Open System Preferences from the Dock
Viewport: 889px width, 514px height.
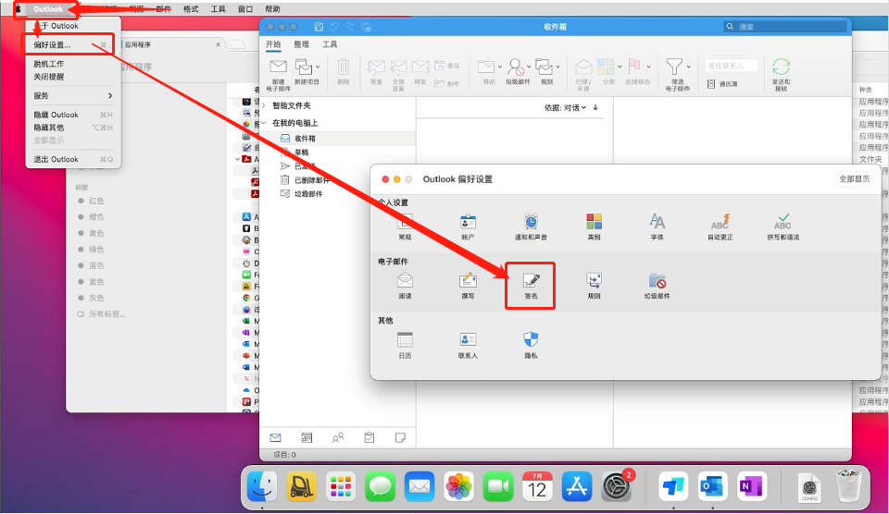[x=617, y=486]
